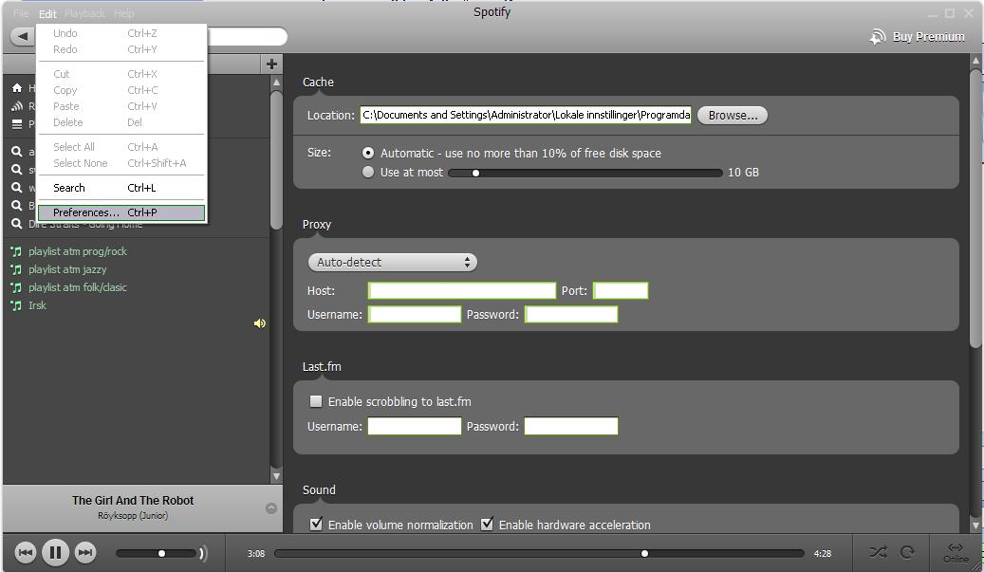Viewport: 984px width, 572px height.
Task: Click music note icon for playlist atm prog/rock
Action: 16,251
